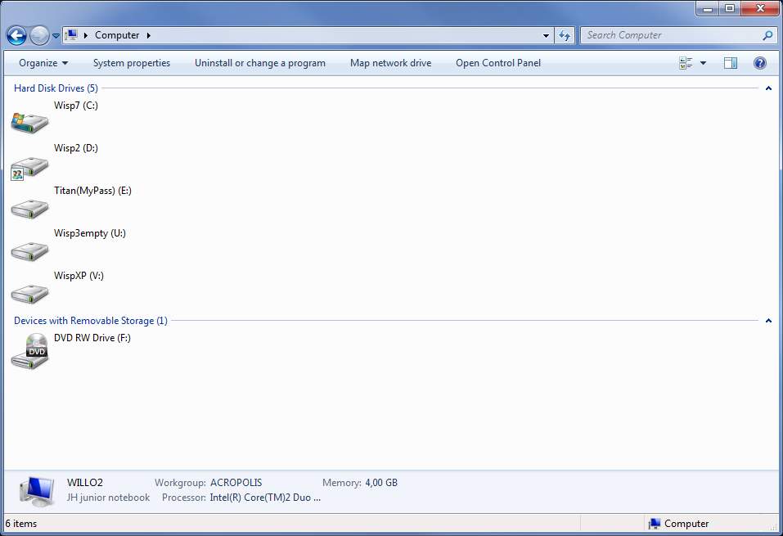
Task: Collapse the Devices with Removable Storage section
Action: (767, 320)
